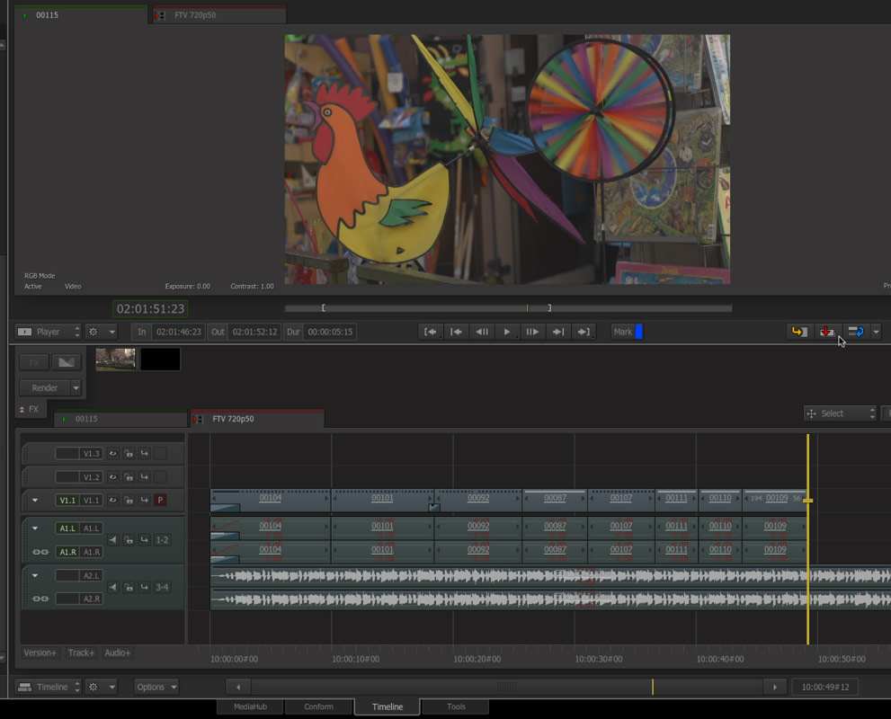
Task: Jump to the In point using transport
Action: [431, 332]
